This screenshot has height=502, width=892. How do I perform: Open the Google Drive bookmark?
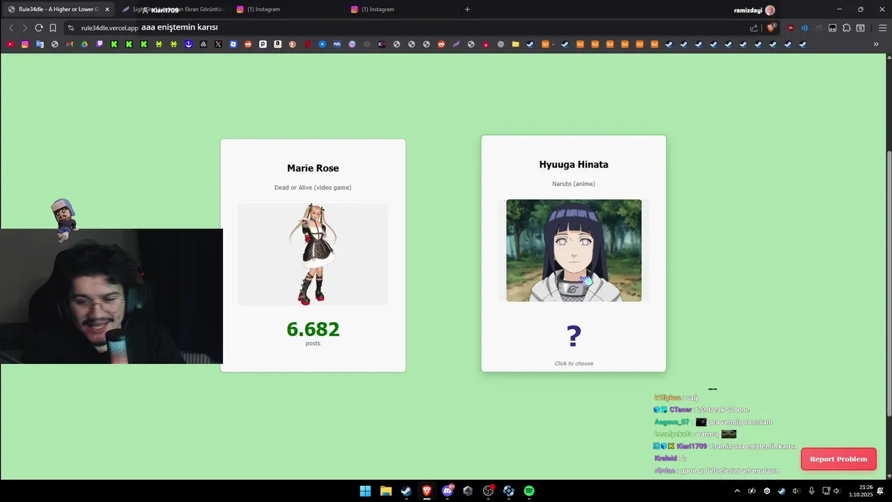[84, 44]
